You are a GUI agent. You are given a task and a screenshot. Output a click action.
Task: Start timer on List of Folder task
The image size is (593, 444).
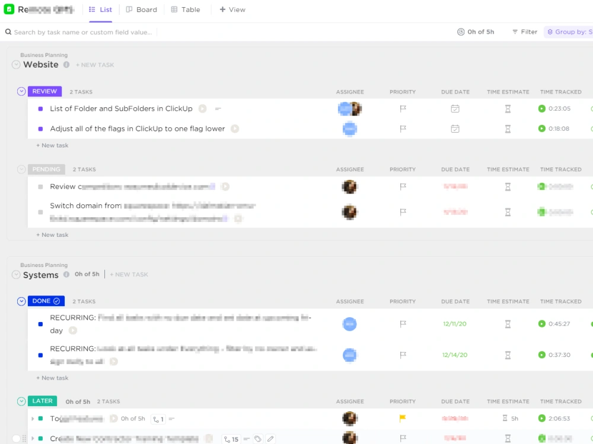click(x=203, y=109)
